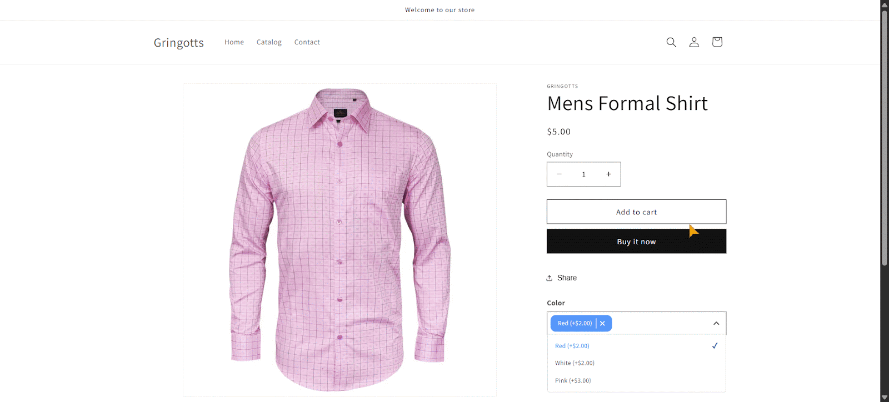Open the shopping cart icon

[x=717, y=42]
